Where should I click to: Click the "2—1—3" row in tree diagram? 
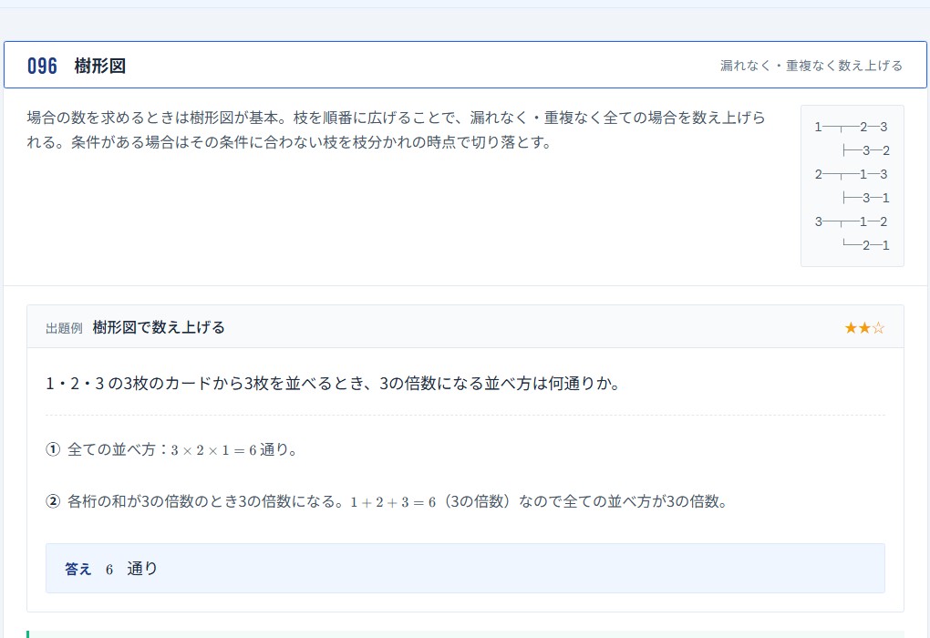tap(851, 174)
